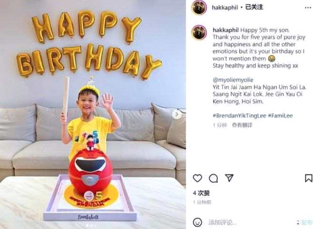Viewport: 314px width, 229px height.
Task: Toggle the 已关注 following button
Action: (x=254, y=7)
